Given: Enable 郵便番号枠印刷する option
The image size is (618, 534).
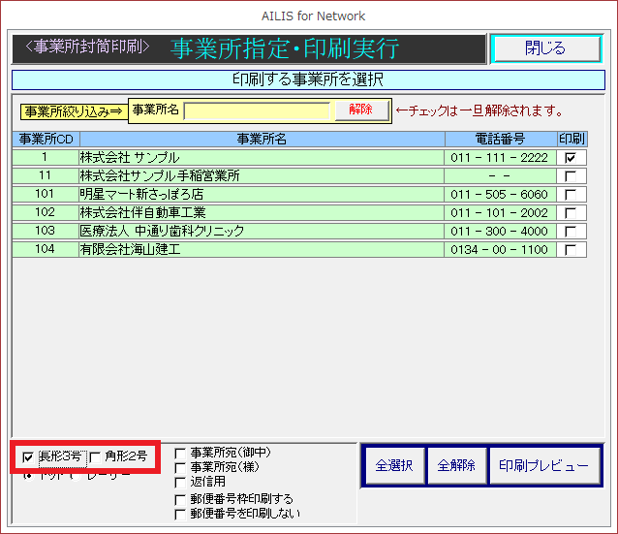Looking at the screenshot, I should 180,499.
